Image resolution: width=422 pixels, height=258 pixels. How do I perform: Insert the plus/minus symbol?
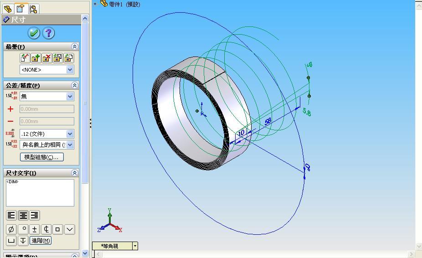(35, 229)
